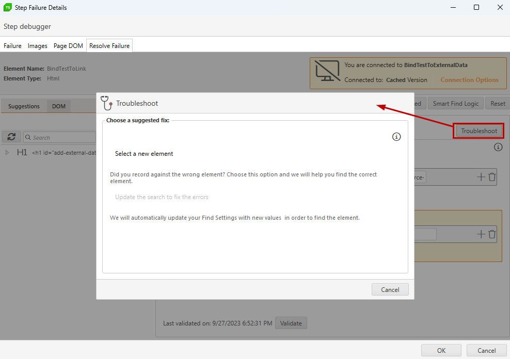Click the trash icon in the highlighted find expression row
The height and width of the screenshot is (359, 510).
pyautogui.click(x=492, y=234)
